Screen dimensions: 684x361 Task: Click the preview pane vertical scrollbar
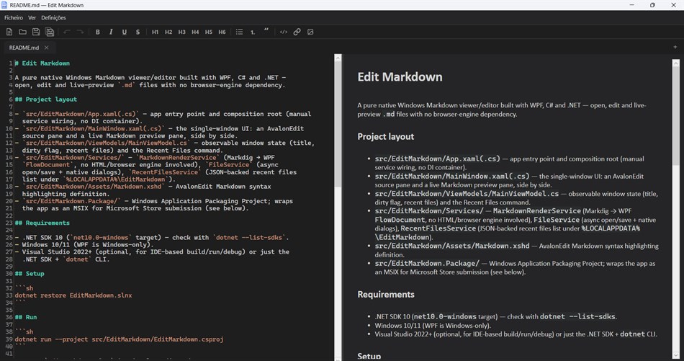point(675,115)
